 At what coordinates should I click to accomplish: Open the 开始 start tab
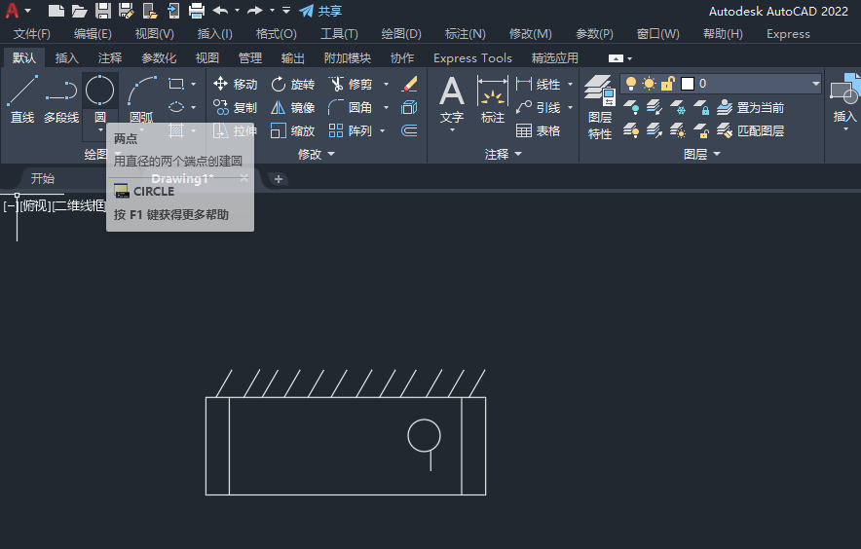click(42, 178)
